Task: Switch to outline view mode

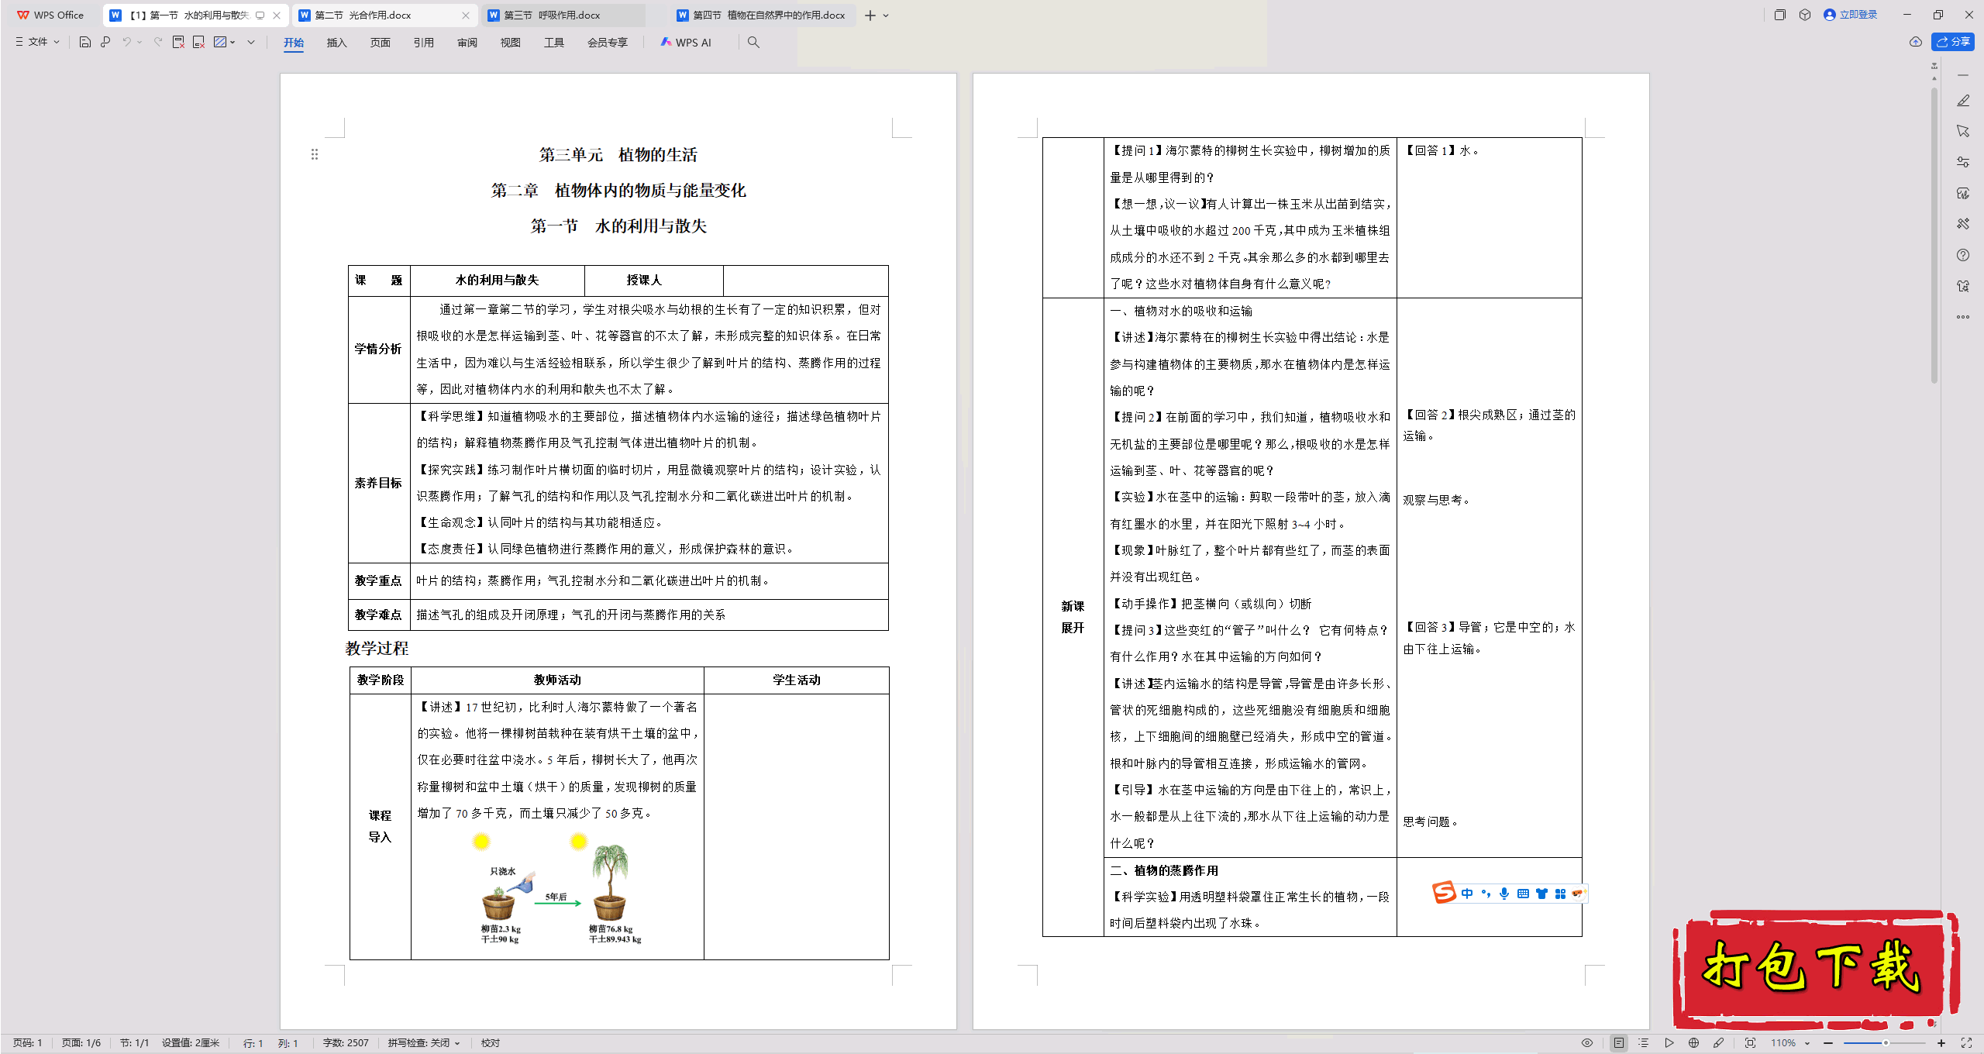Action: [1644, 1043]
